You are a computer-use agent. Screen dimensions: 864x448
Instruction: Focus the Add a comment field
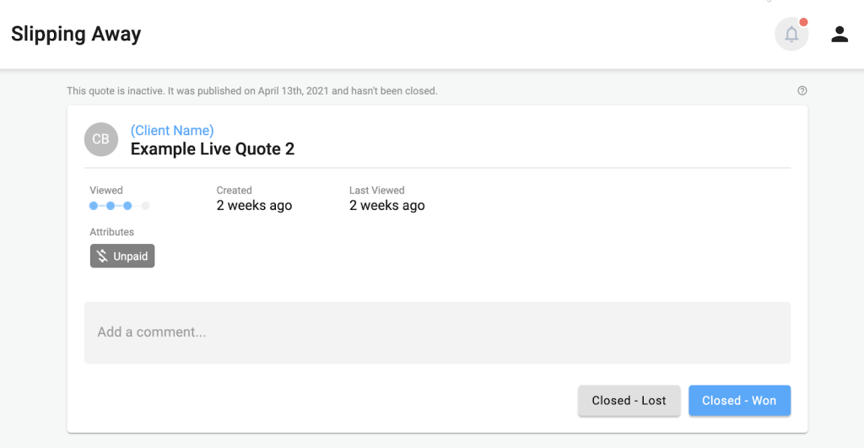coord(438,332)
